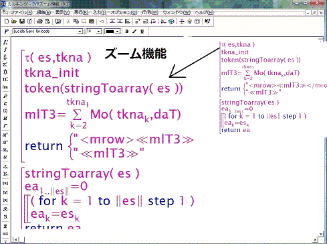Click the Cut scissors icon
Screen dimensions: 327x244
tap(68, 21)
